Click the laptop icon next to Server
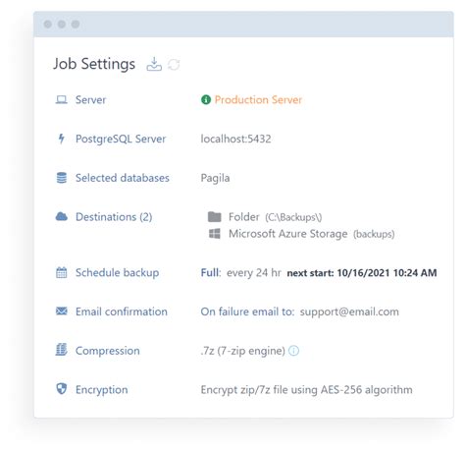The height and width of the screenshot is (452, 465). (x=61, y=99)
